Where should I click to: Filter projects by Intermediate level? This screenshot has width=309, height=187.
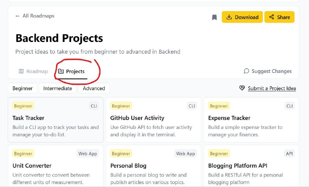click(x=58, y=88)
